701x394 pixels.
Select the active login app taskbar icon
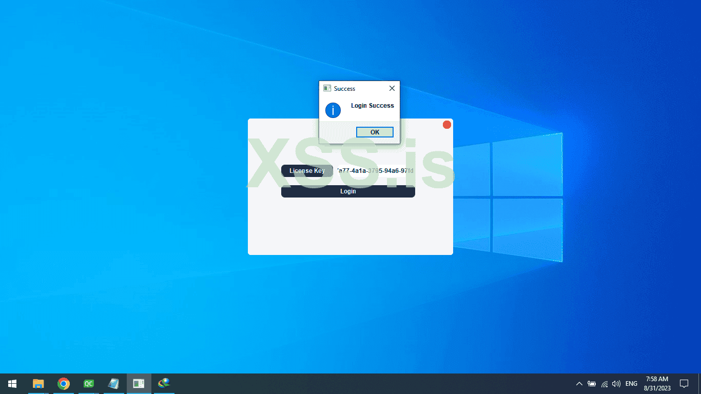click(139, 384)
